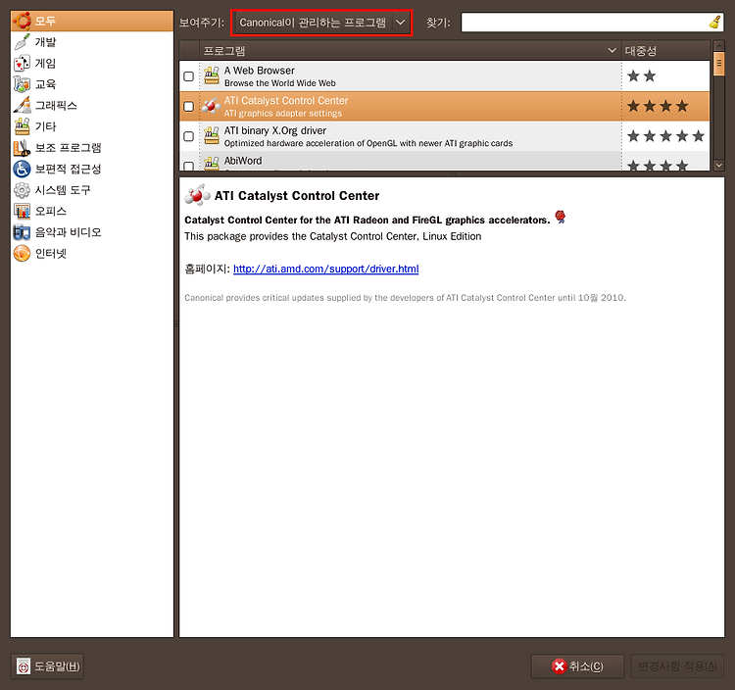Click 'ATI graphics adapter settings' subtitle

[x=282, y=114]
